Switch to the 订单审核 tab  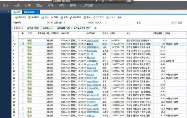(31, 12)
